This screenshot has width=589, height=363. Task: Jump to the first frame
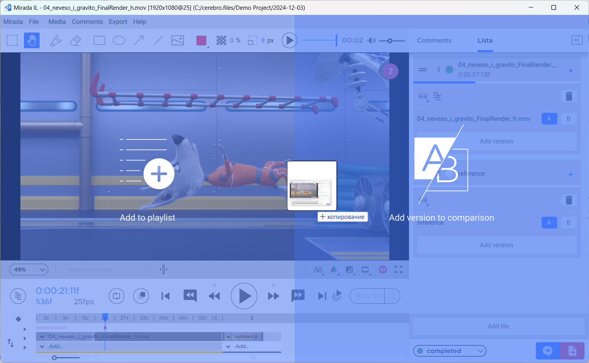[165, 296]
